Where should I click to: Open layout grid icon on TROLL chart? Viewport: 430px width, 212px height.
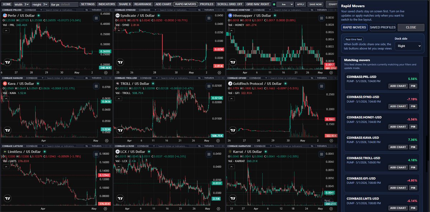(209, 86)
